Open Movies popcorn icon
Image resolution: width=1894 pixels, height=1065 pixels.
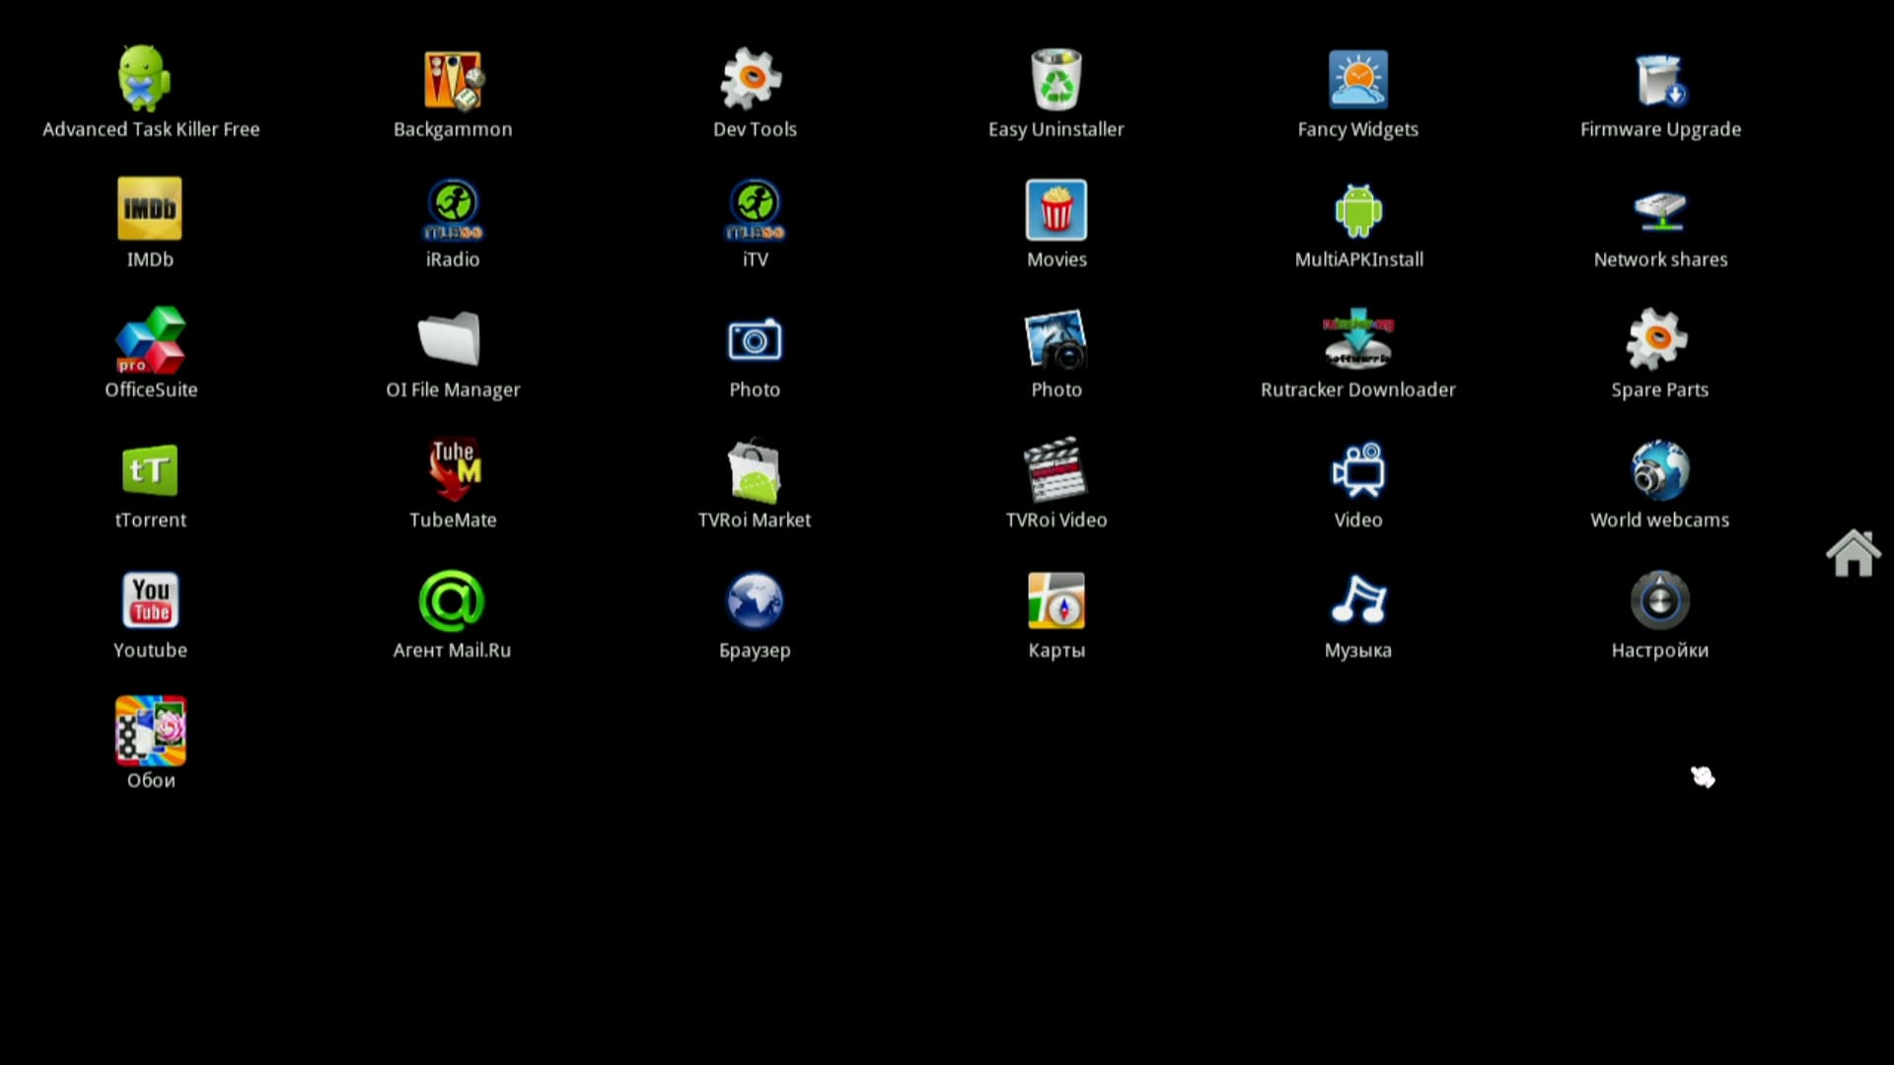click(x=1056, y=209)
